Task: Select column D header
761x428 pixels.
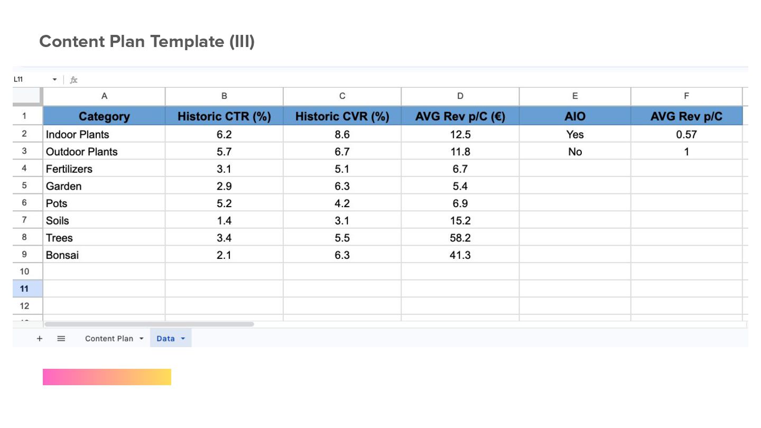Action: [x=460, y=96]
